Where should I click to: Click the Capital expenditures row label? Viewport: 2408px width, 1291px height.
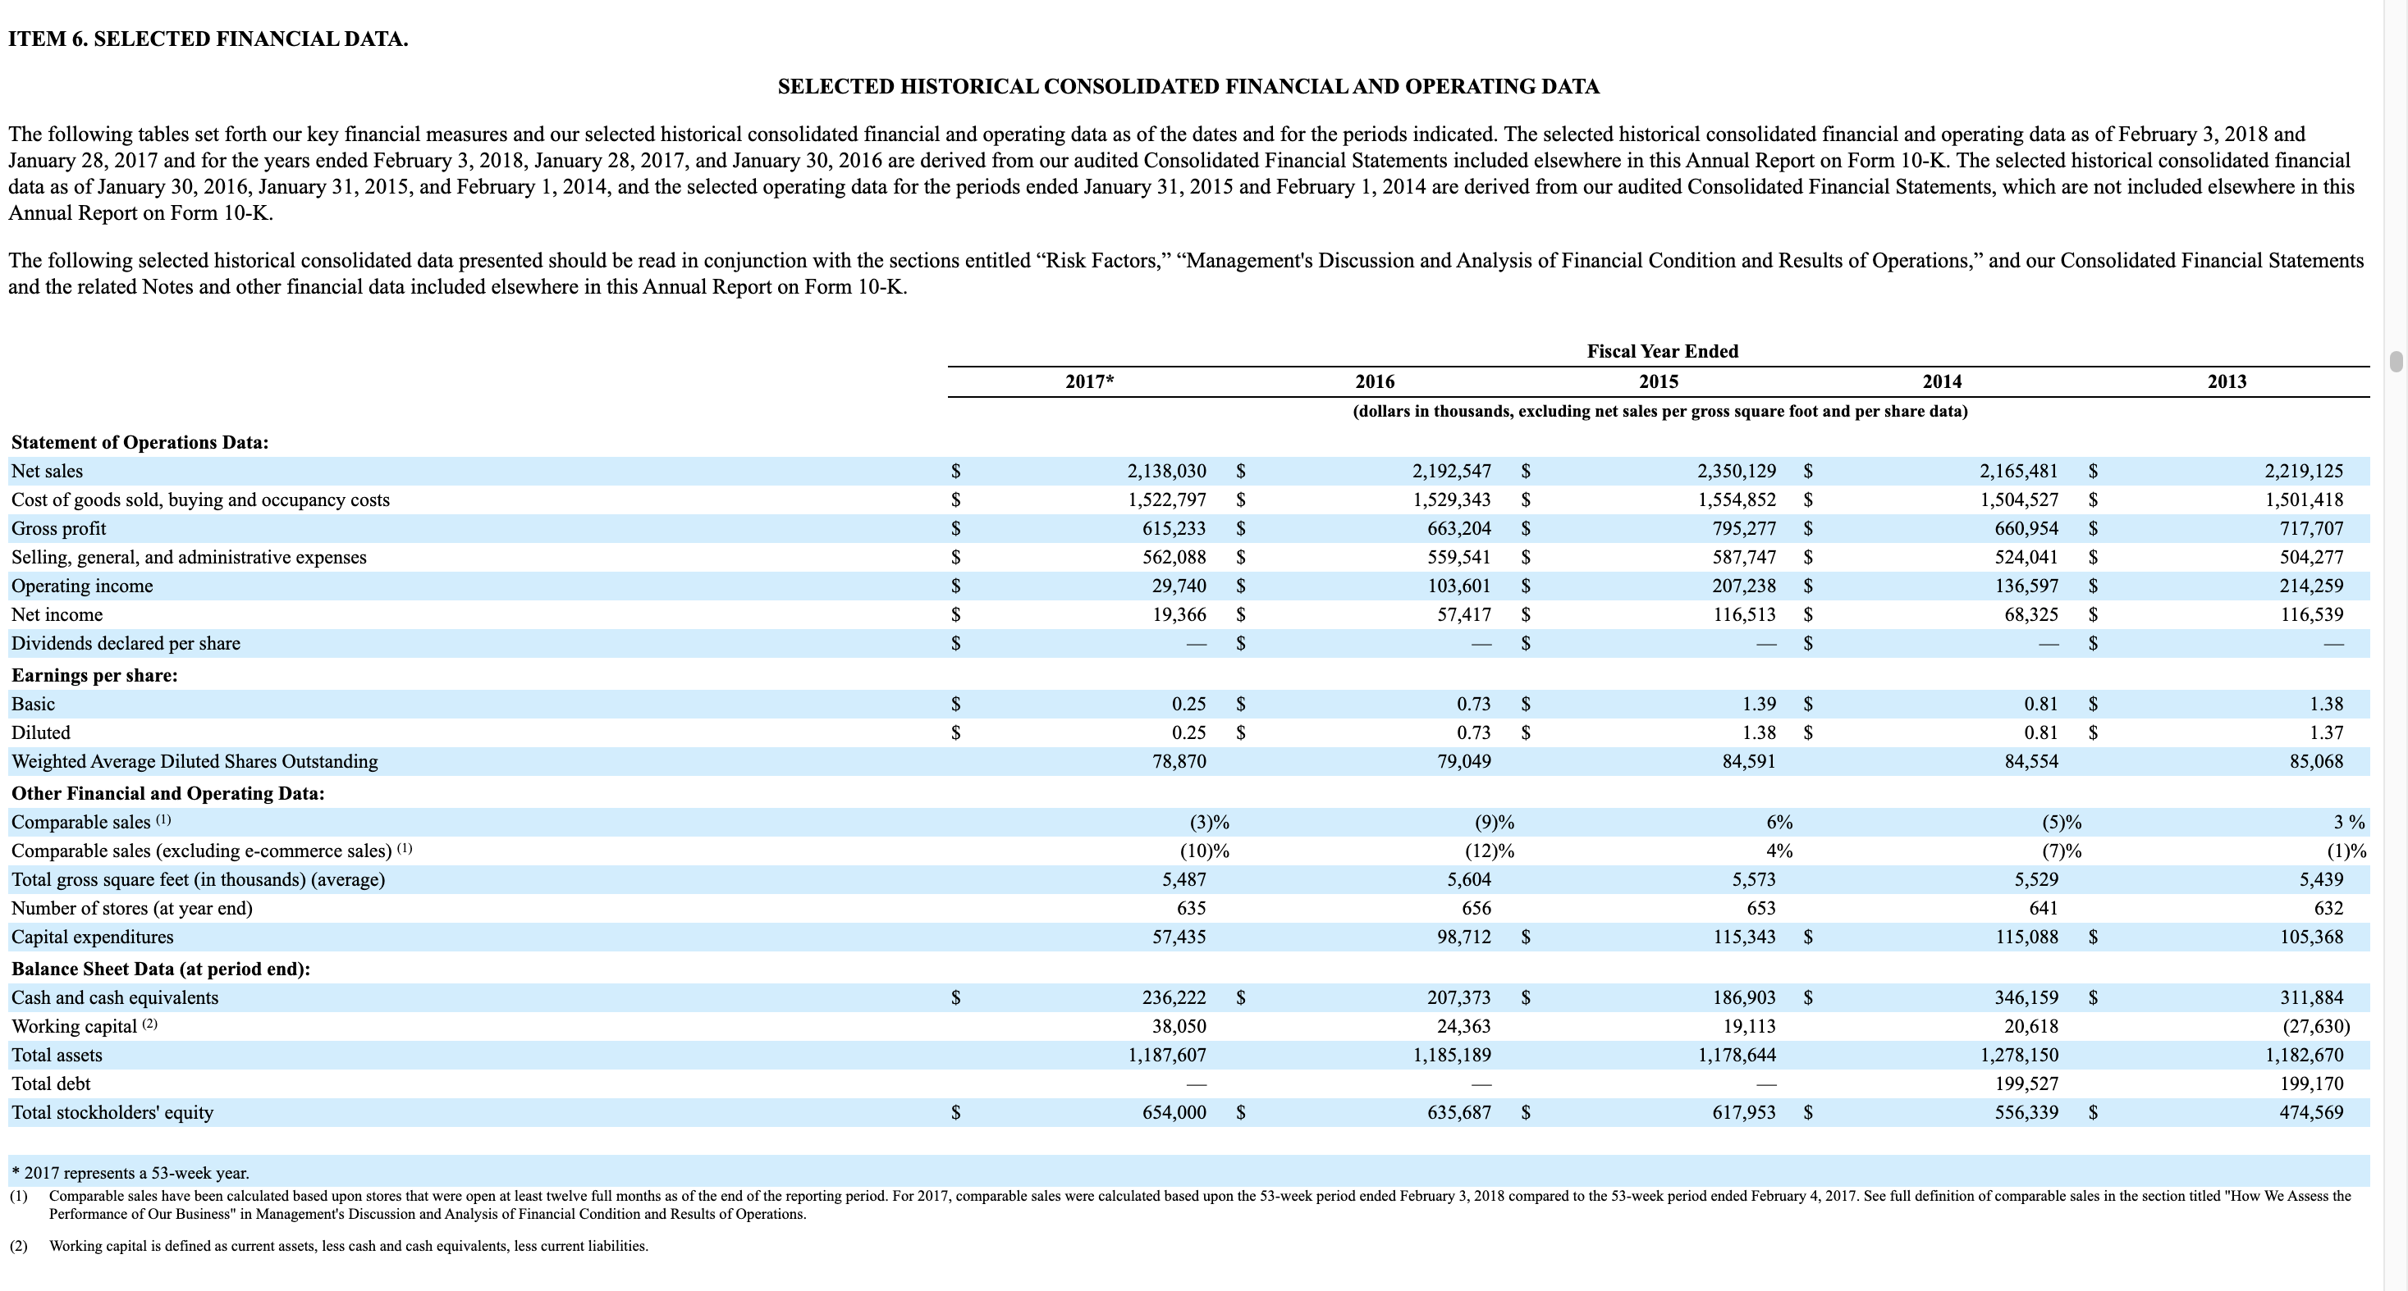(92, 937)
